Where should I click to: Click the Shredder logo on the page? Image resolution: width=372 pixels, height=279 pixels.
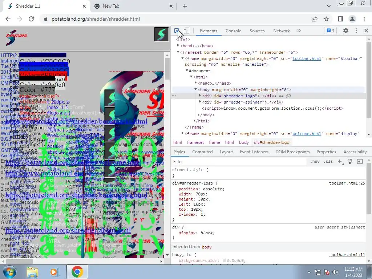pyautogui.click(x=16, y=37)
